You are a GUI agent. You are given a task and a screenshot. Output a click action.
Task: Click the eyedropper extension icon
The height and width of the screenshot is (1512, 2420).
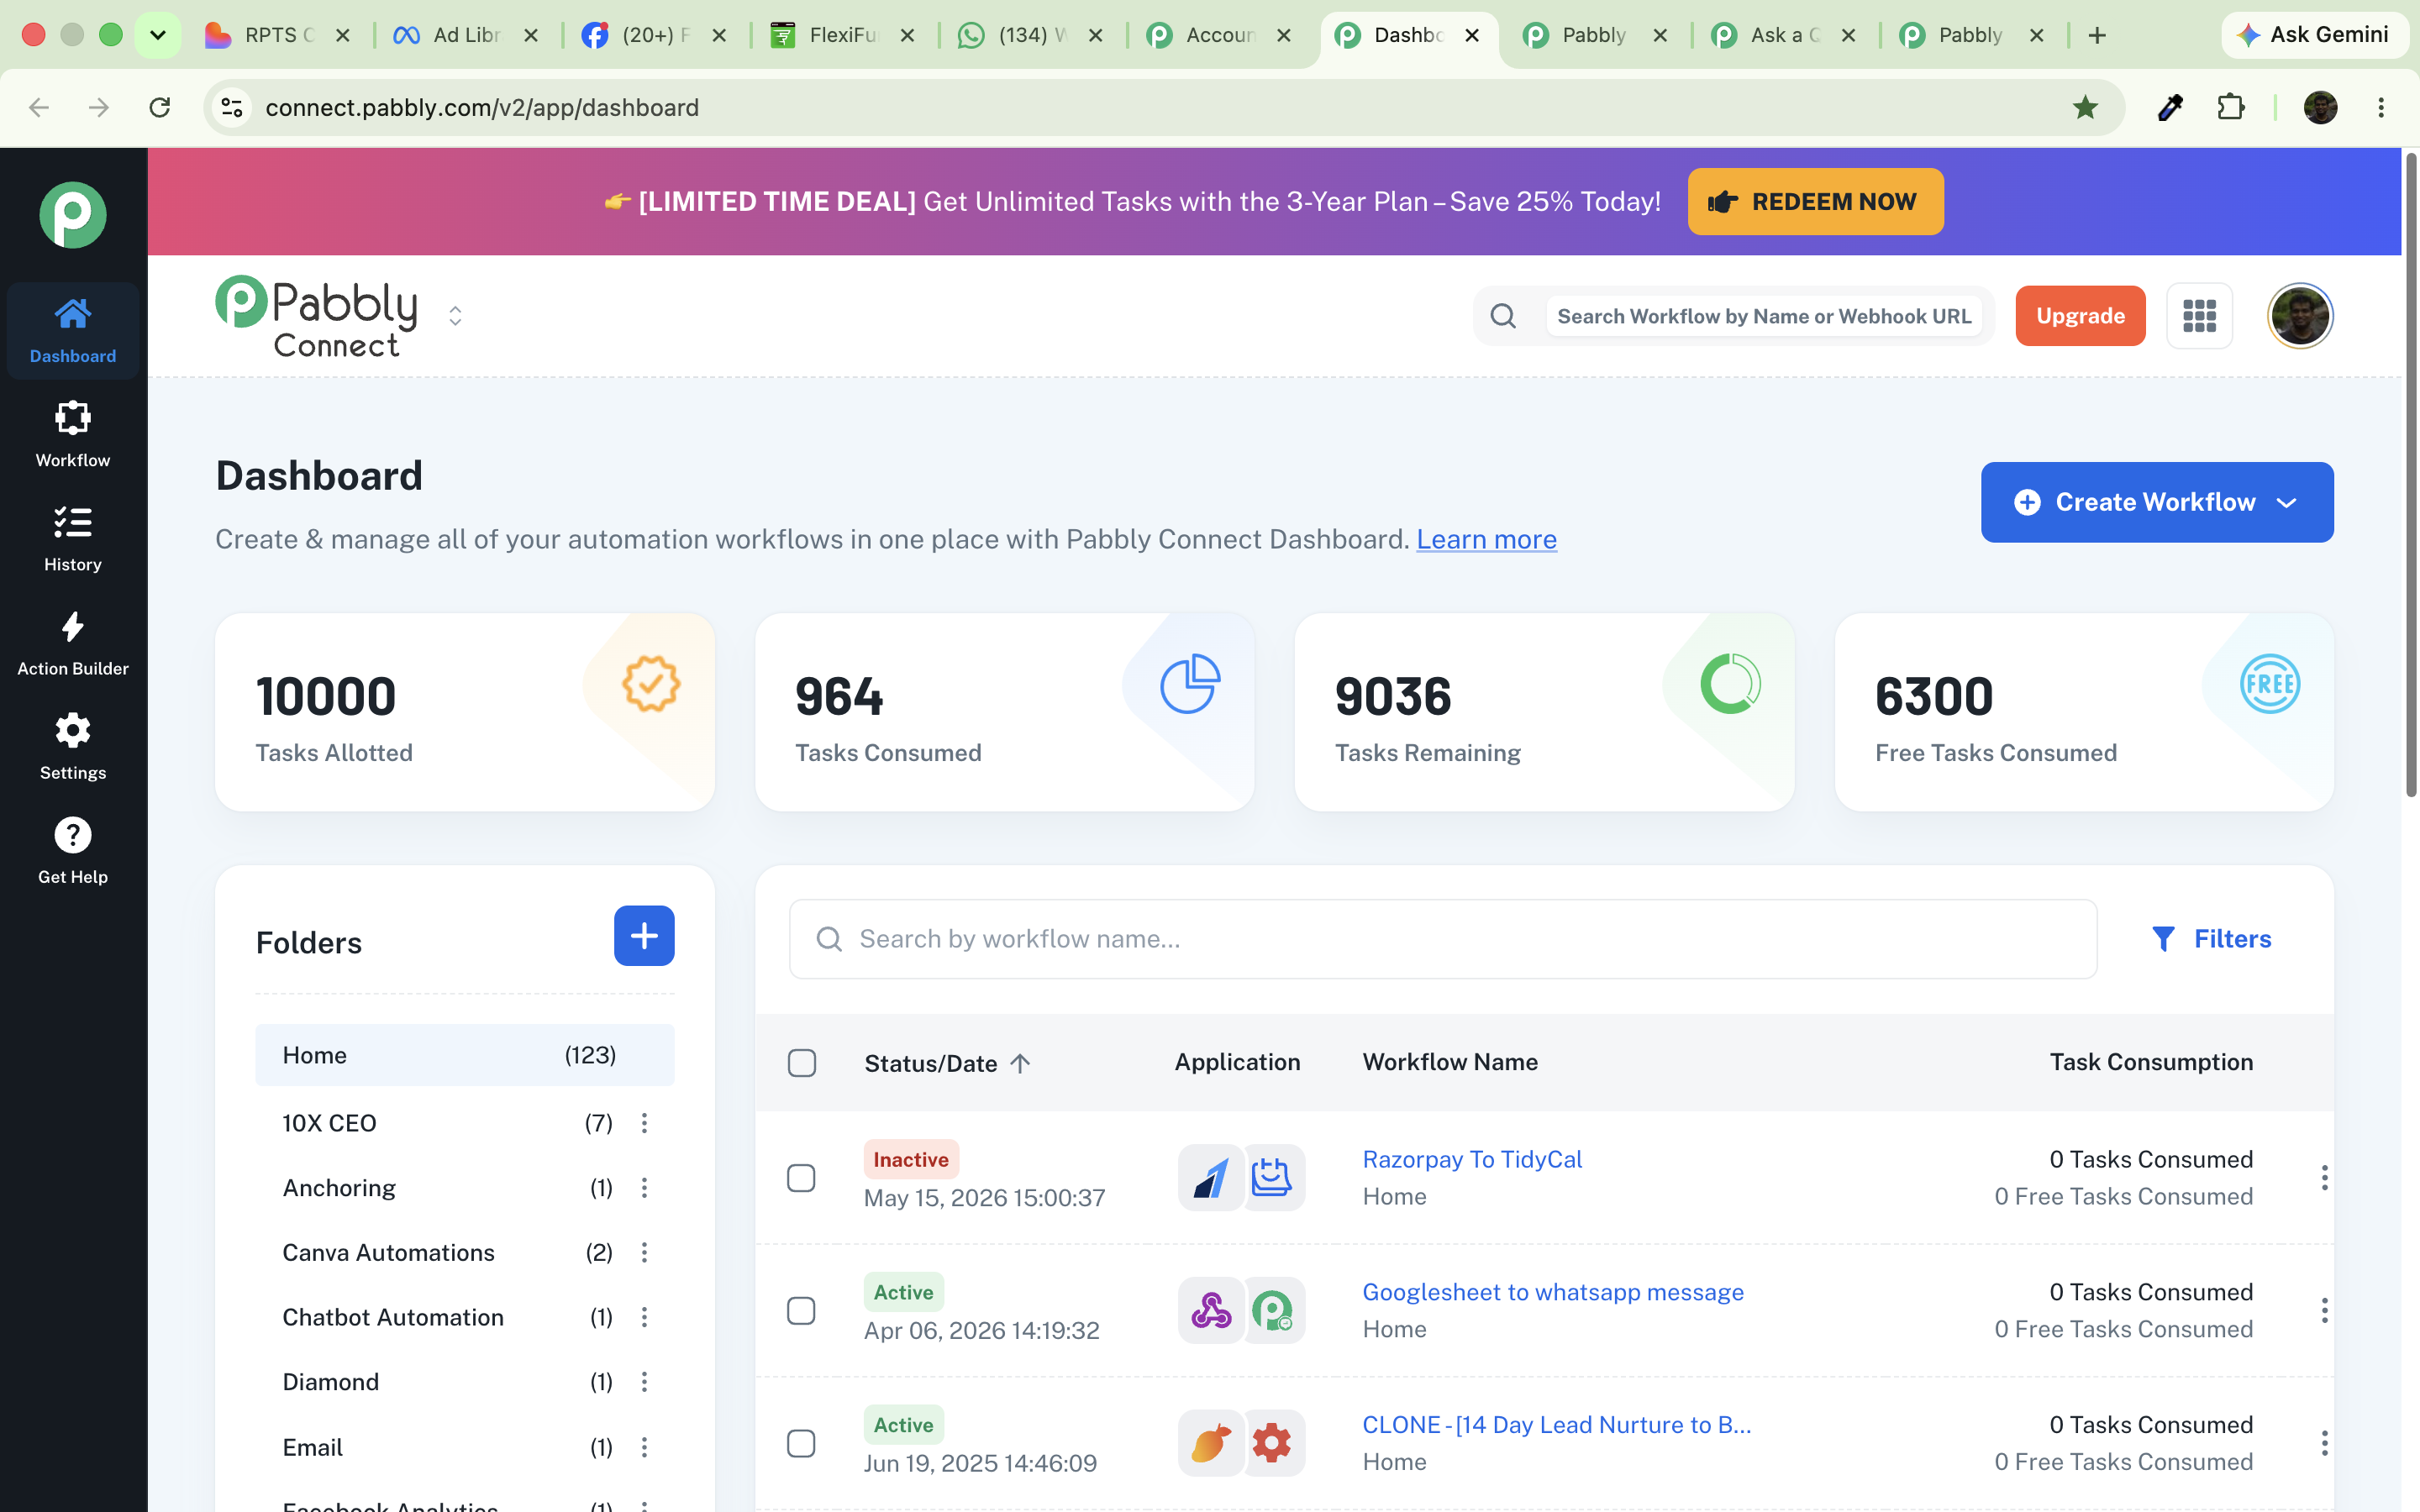coord(2170,107)
